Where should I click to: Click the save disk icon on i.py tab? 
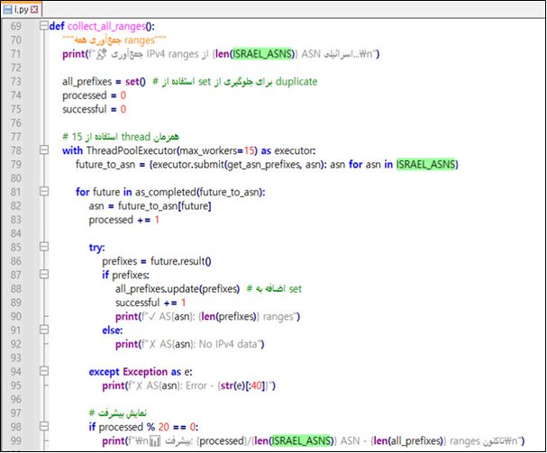7,10
